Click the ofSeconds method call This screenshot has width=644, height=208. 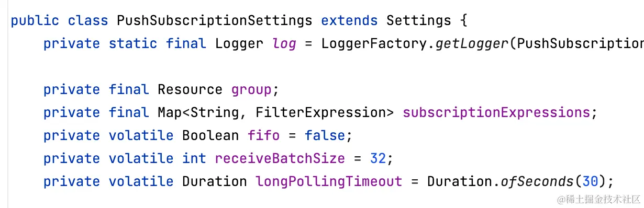click(x=538, y=181)
